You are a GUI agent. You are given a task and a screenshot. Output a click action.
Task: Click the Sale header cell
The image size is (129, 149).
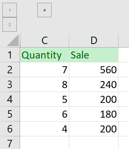(x=94, y=55)
